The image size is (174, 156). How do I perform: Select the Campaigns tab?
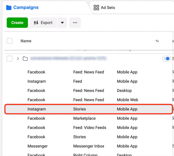click(x=26, y=7)
